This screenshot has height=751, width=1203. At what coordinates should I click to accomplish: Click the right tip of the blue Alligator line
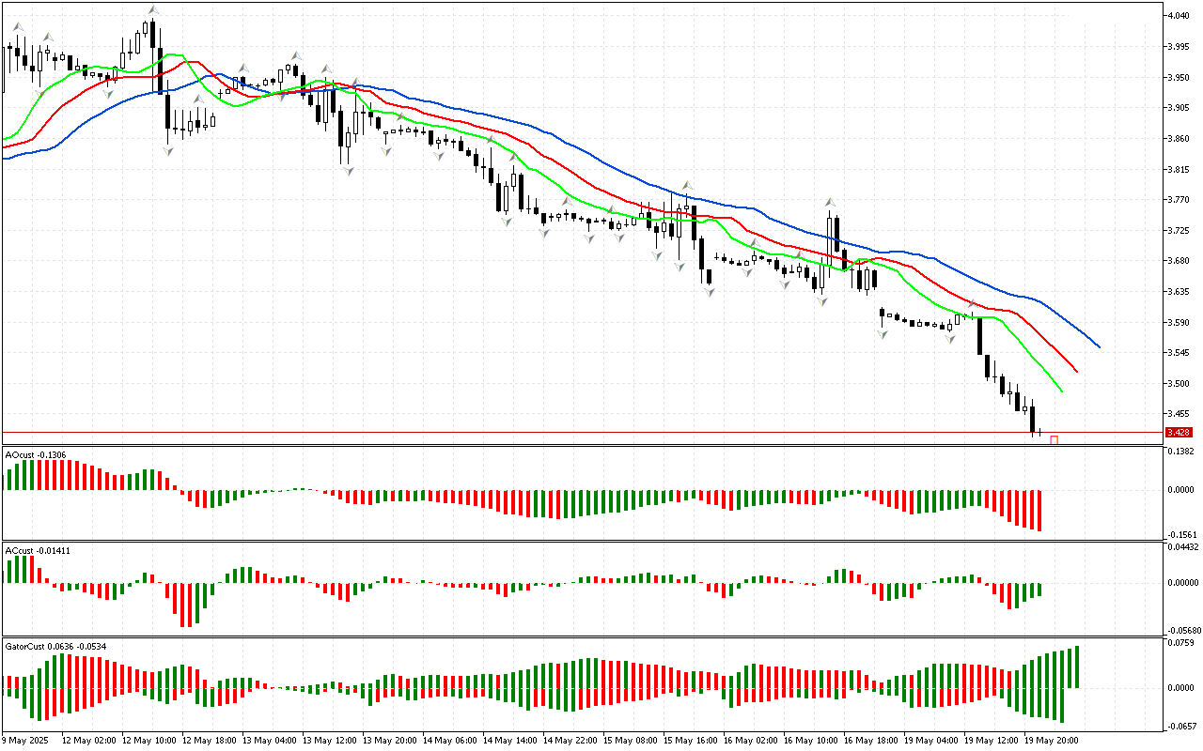[x=1099, y=346]
